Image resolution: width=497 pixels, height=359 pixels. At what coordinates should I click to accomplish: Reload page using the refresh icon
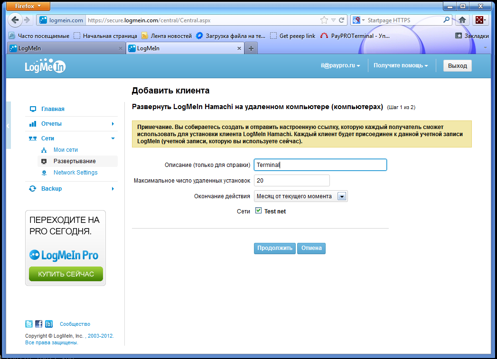pyautogui.click(x=341, y=20)
